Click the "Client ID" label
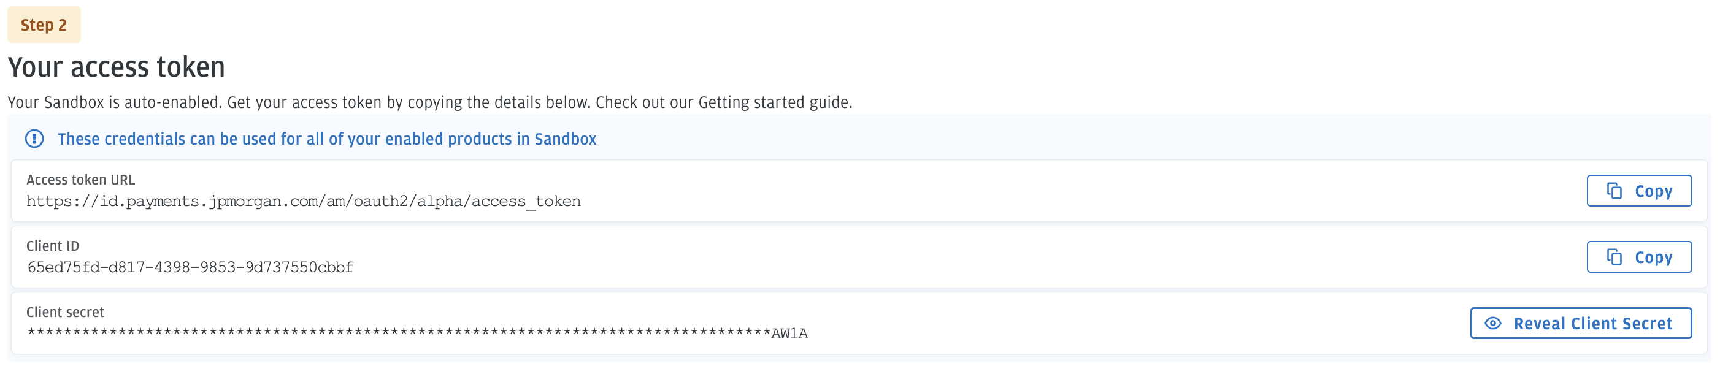Screen dimensions: 1720x374 (x=53, y=246)
